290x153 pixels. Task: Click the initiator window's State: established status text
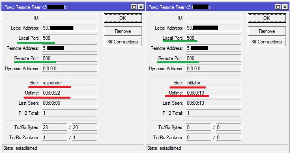click(x=164, y=148)
